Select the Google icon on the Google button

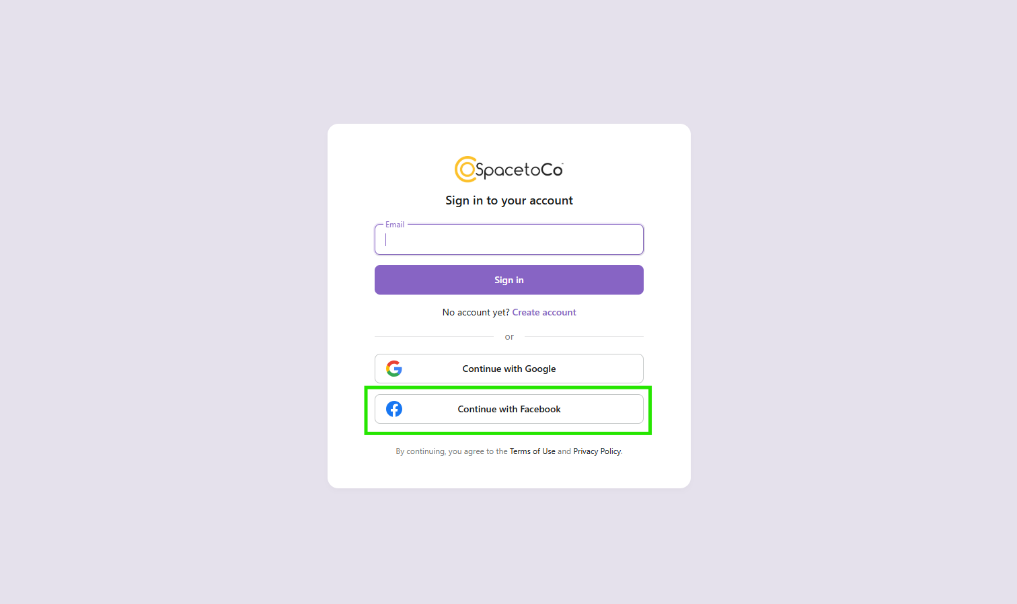coord(394,368)
